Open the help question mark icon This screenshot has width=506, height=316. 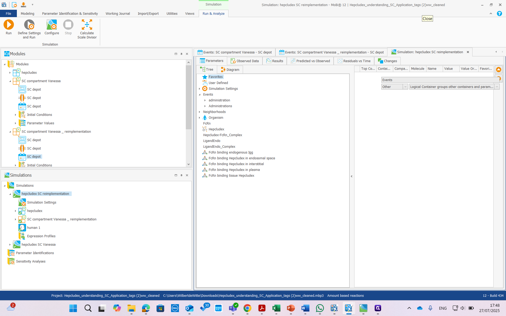click(499, 14)
